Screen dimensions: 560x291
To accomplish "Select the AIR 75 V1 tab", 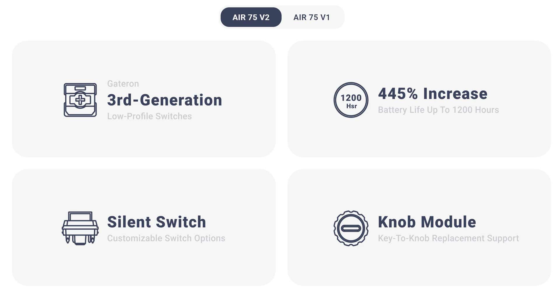I will 311,17.
